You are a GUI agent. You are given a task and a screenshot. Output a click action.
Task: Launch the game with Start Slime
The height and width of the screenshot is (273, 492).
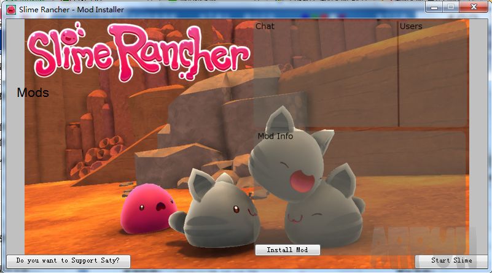pyautogui.click(x=451, y=261)
